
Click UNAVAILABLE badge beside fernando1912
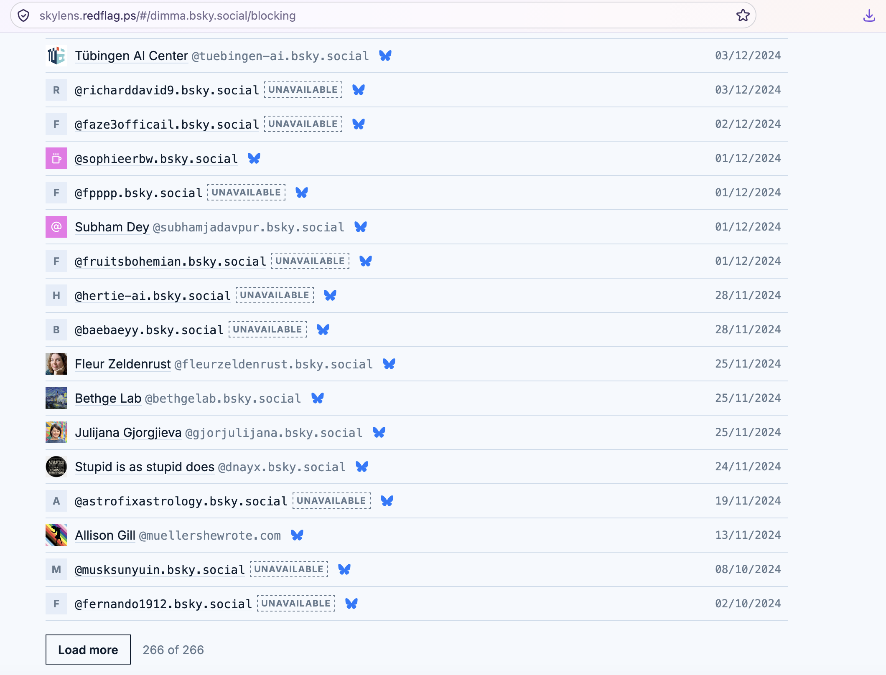pyautogui.click(x=296, y=604)
